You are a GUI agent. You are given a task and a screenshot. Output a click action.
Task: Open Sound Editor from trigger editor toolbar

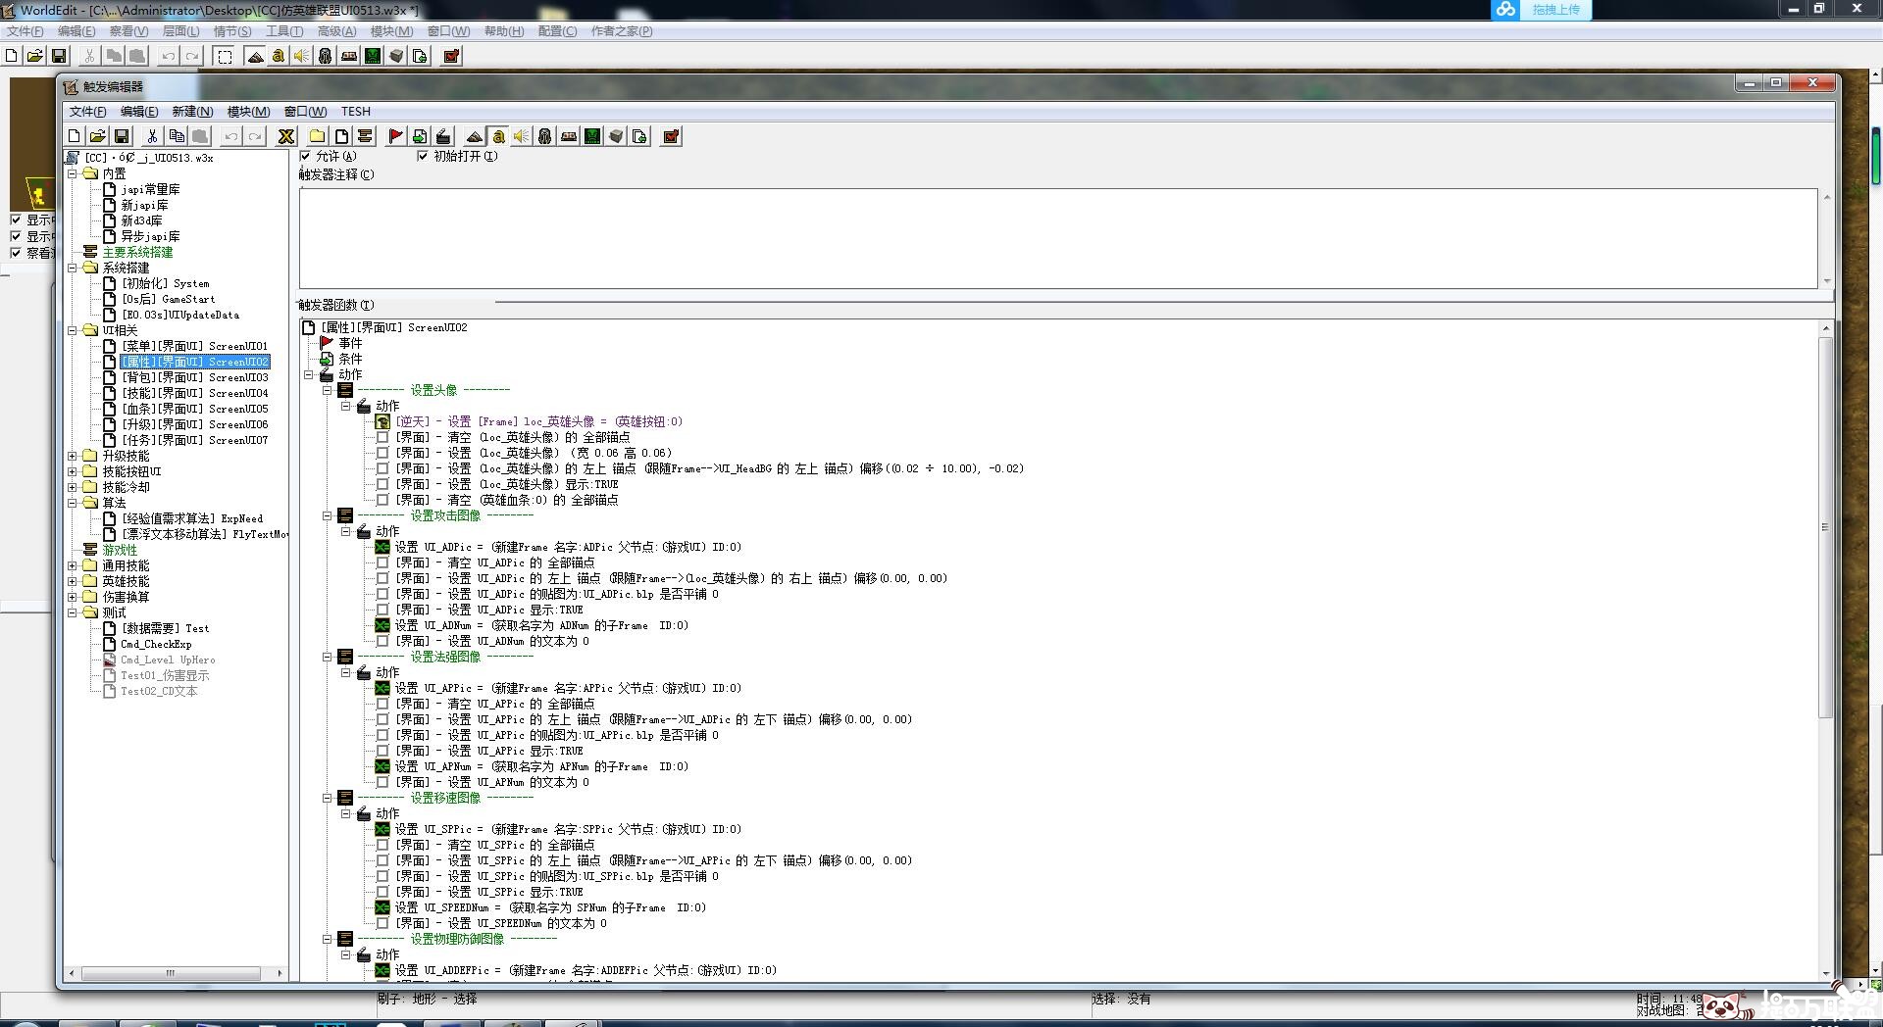(521, 136)
